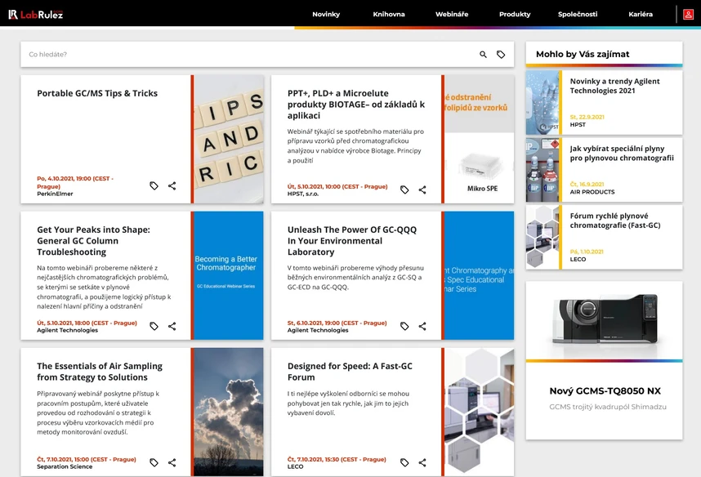Tag the Designed for Speed Fast-GC webinar
The width and height of the screenshot is (701, 477).
coord(404,462)
